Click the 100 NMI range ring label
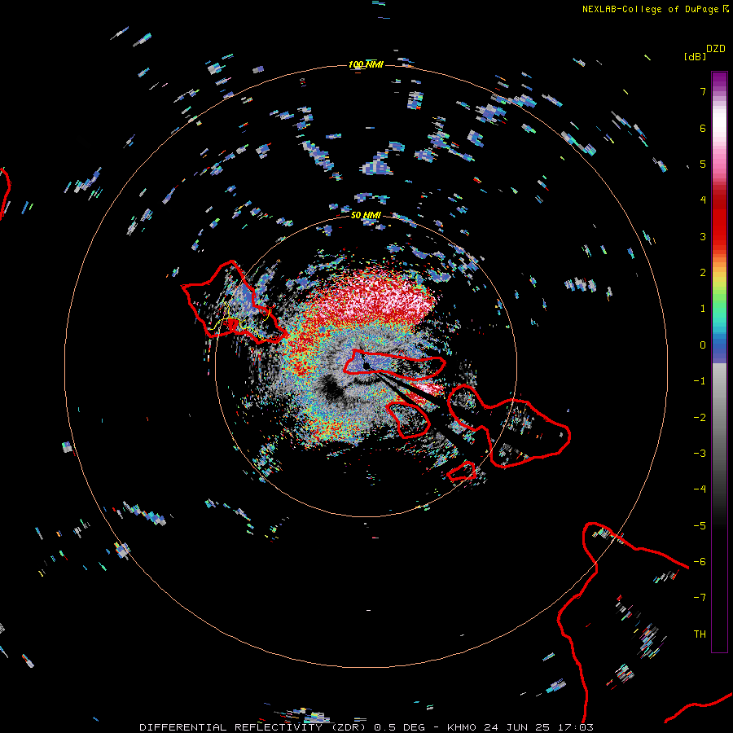Screen dimensions: 733x733 [x=366, y=64]
